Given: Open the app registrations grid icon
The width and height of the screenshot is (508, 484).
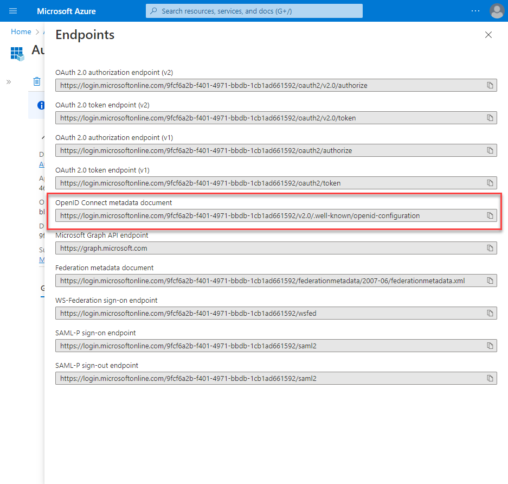Looking at the screenshot, I should pos(17,54).
